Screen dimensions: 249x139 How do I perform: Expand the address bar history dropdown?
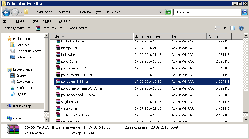pos(160,12)
